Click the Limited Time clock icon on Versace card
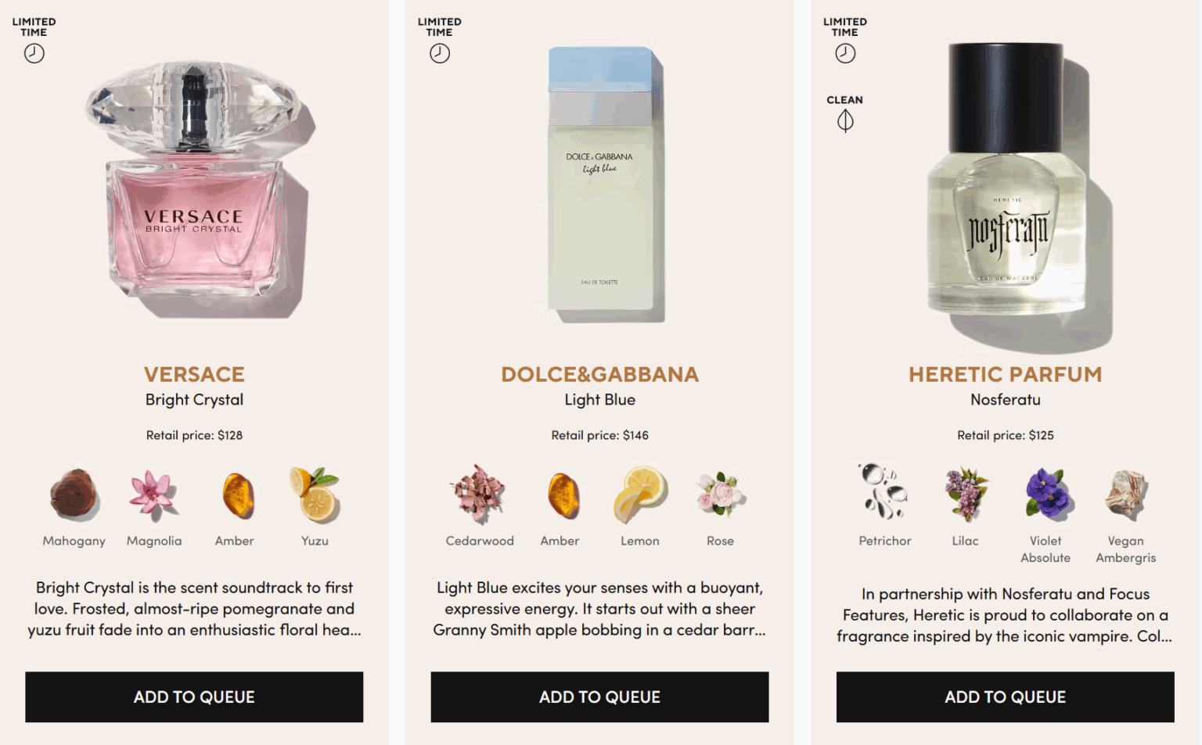Image resolution: width=1202 pixels, height=745 pixels. [x=34, y=53]
